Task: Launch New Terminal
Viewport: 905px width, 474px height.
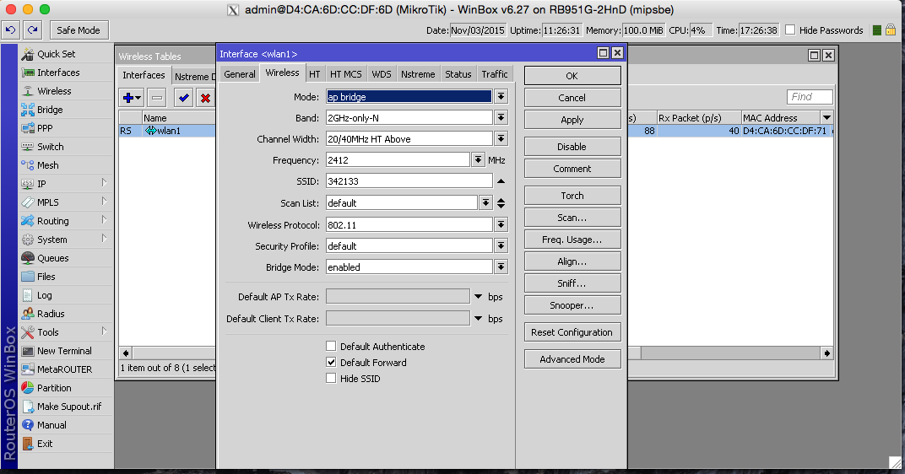Action: [x=66, y=351]
